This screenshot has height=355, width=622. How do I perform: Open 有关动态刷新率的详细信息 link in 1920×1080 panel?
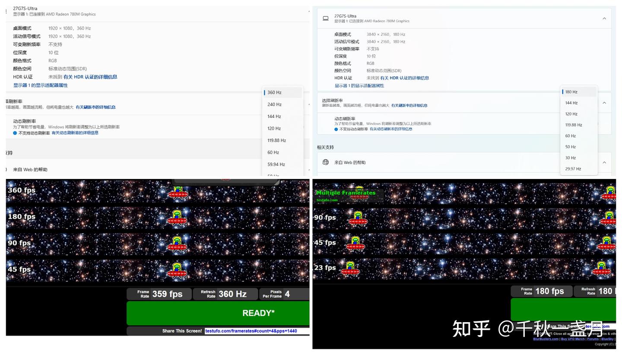(75, 133)
